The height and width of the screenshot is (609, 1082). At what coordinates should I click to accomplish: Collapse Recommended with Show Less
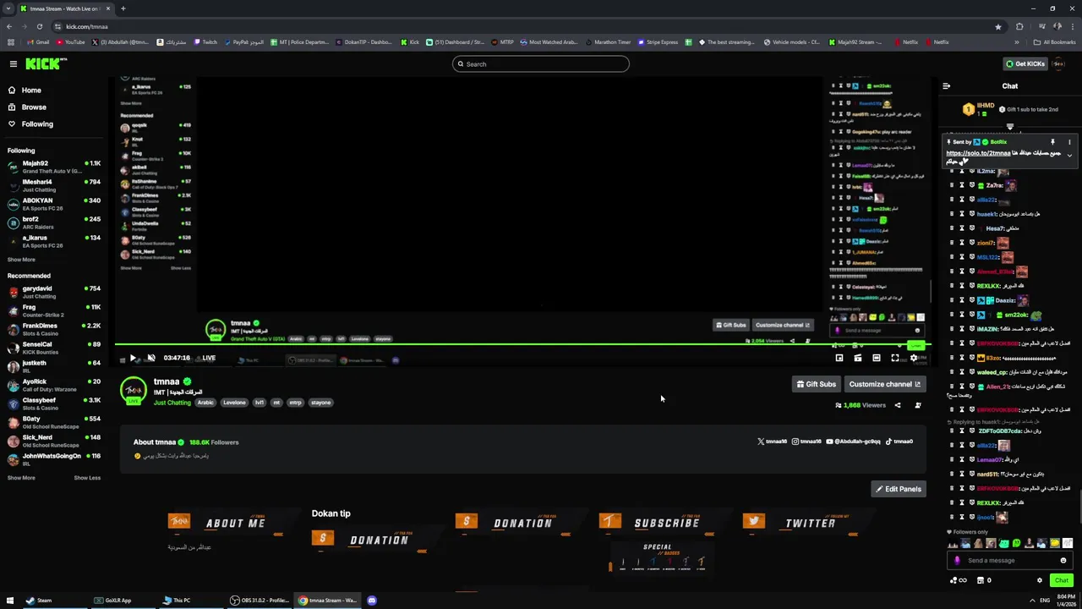pyautogui.click(x=87, y=478)
